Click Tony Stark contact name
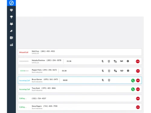Viewport: 151px width, 113px height. click(x=36, y=88)
